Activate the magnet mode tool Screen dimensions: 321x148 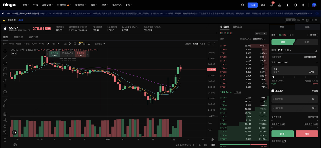click(5, 114)
